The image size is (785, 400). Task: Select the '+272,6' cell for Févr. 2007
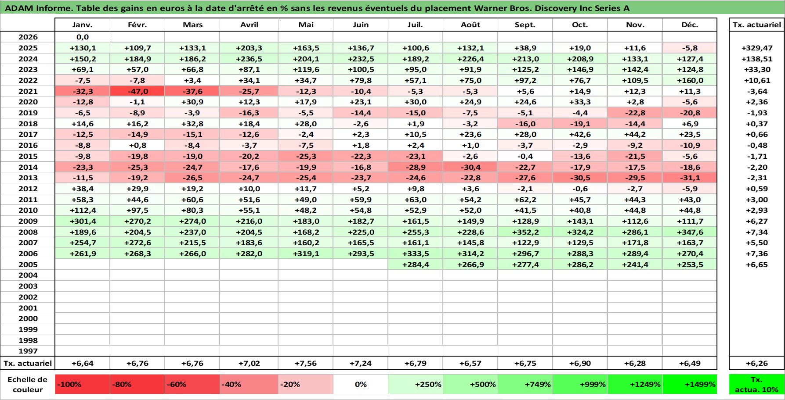(x=137, y=243)
